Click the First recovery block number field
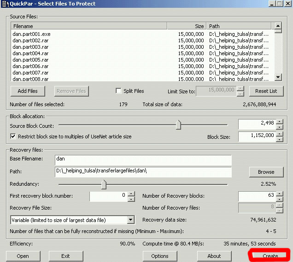The image size is (293, 262). coord(109,197)
